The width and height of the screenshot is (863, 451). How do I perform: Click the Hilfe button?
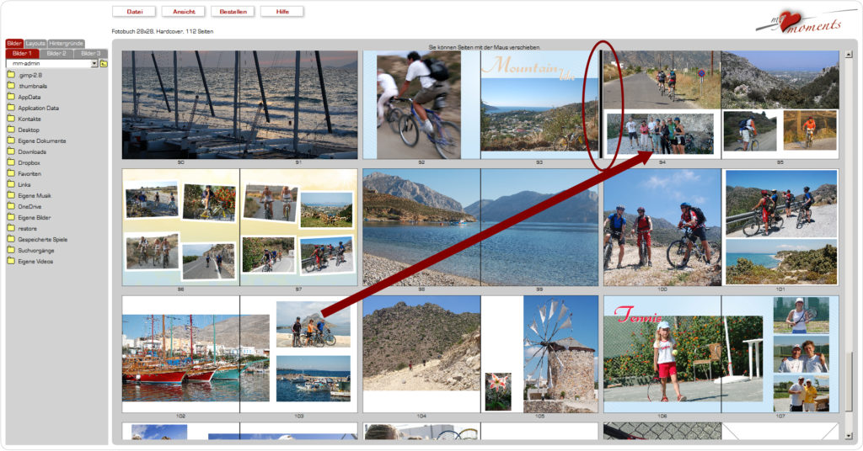(282, 12)
